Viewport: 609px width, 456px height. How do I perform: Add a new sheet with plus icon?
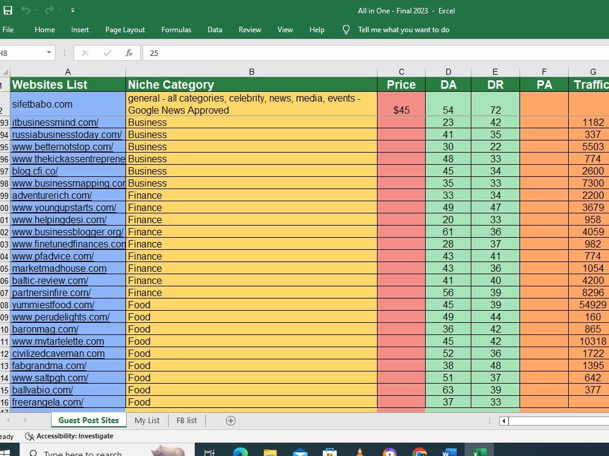tap(231, 421)
